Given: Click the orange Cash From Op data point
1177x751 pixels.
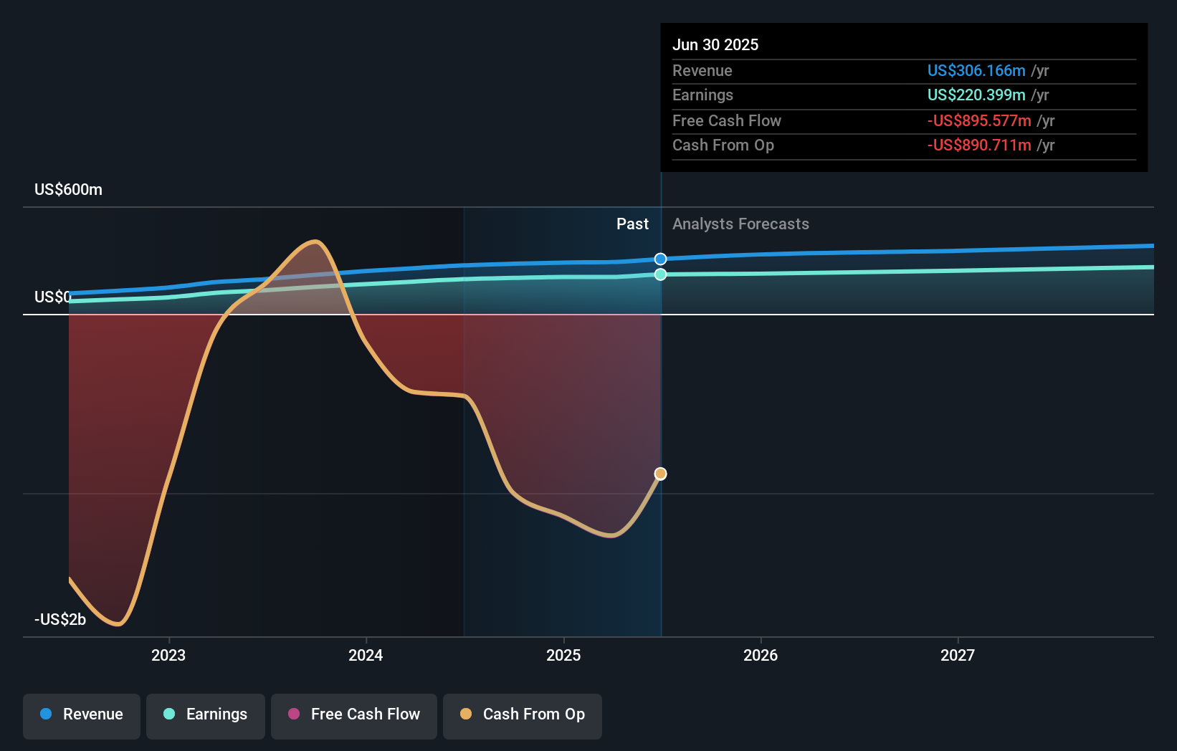Looking at the screenshot, I should 660,474.
